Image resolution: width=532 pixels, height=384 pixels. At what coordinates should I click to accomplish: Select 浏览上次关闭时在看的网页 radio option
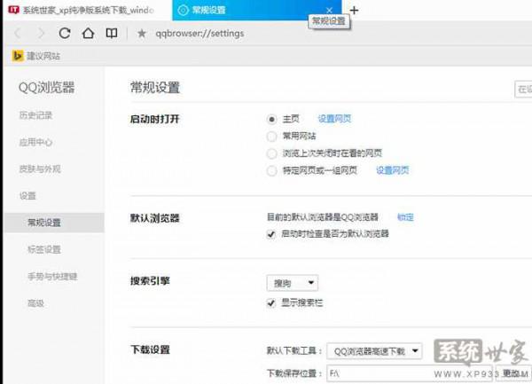[x=271, y=153]
